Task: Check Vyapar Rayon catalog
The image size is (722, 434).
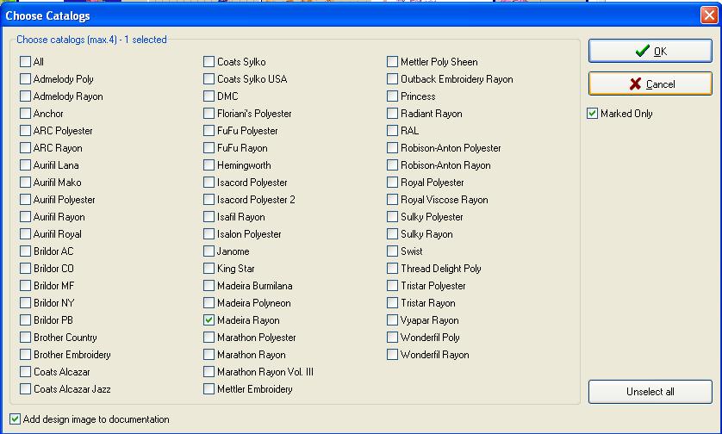Action: click(392, 319)
